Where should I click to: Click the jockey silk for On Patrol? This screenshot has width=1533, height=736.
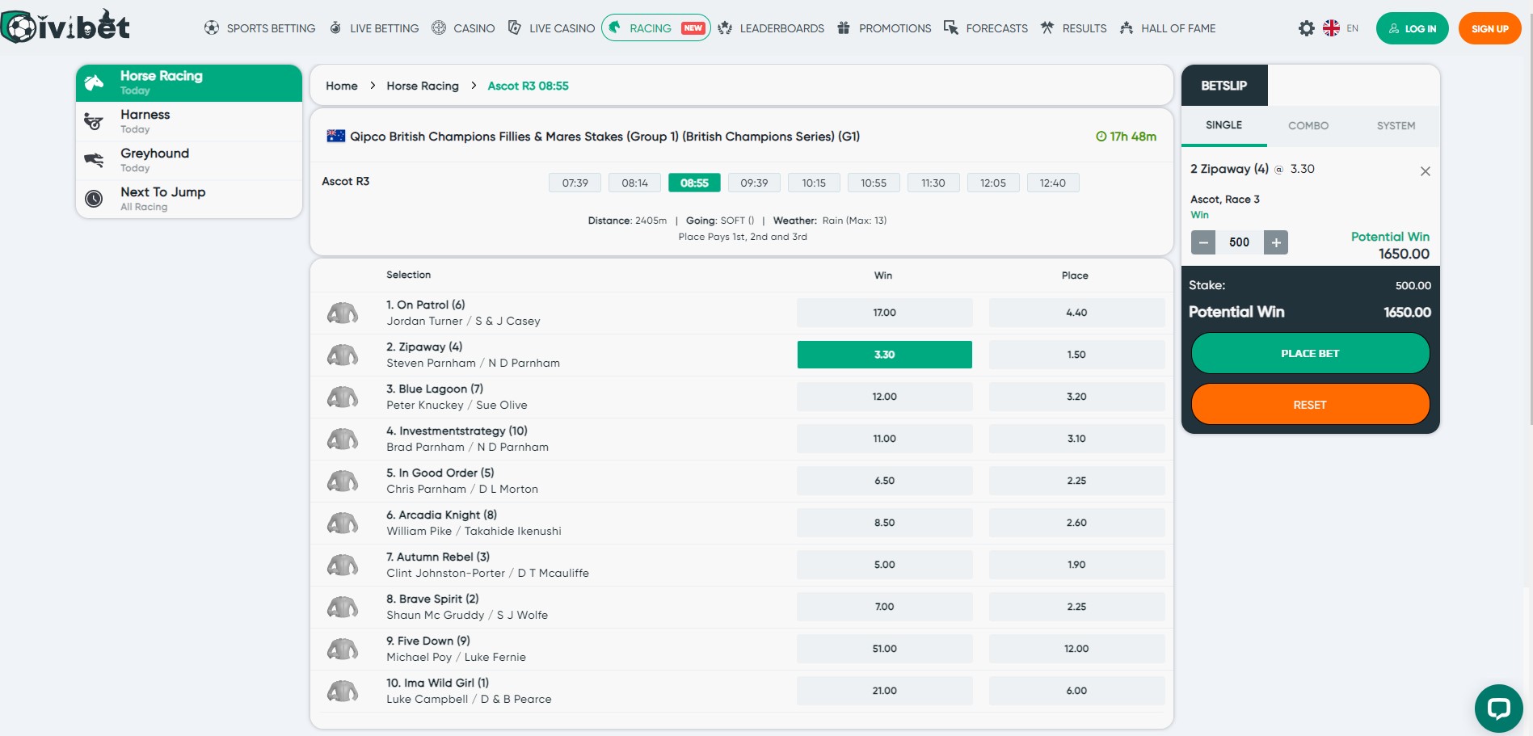coord(343,313)
